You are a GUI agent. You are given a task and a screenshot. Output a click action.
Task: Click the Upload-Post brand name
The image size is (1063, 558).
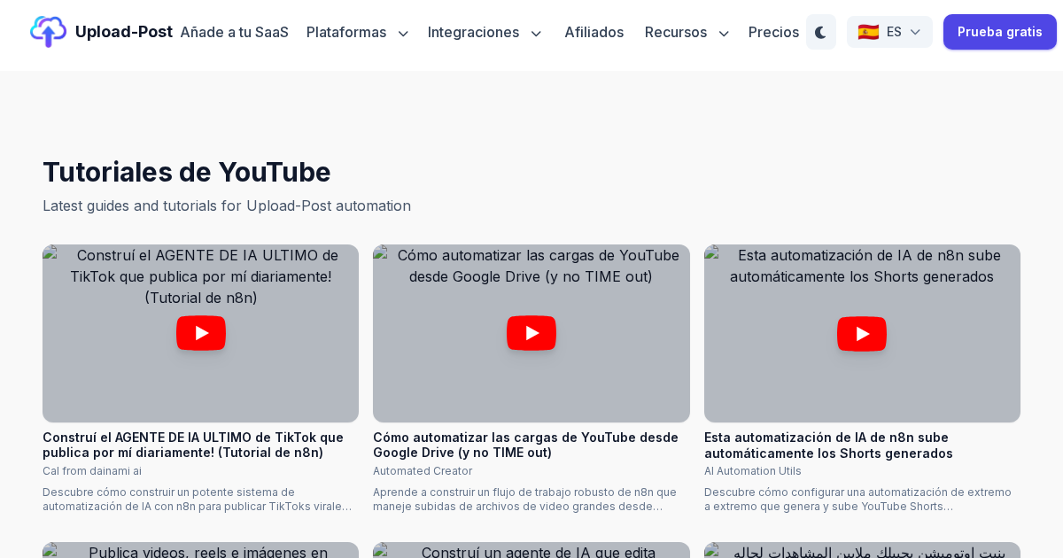pos(124,32)
